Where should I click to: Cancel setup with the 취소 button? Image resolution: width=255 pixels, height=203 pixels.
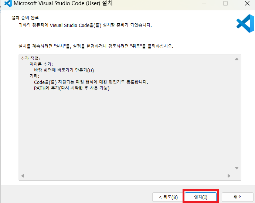click(x=237, y=197)
